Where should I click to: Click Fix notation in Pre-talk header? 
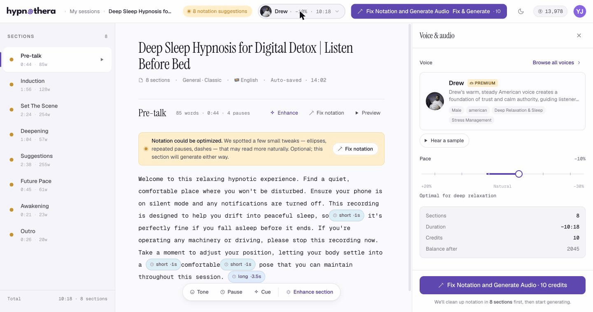click(x=327, y=113)
